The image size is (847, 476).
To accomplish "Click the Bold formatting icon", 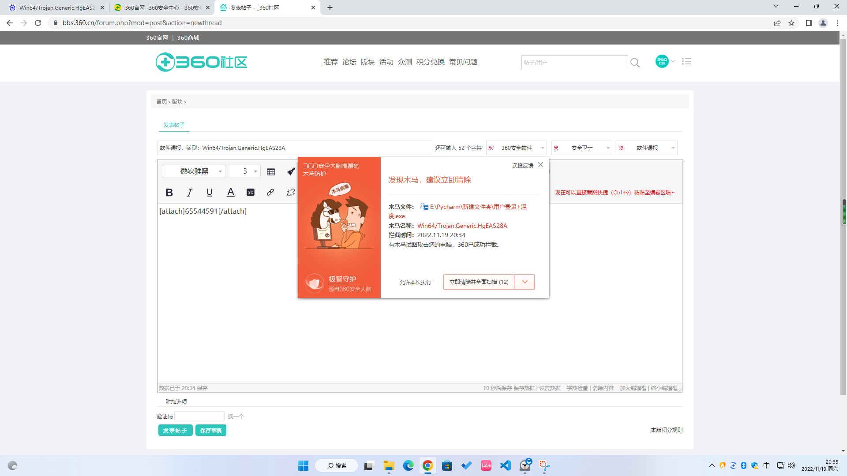I will pos(169,192).
